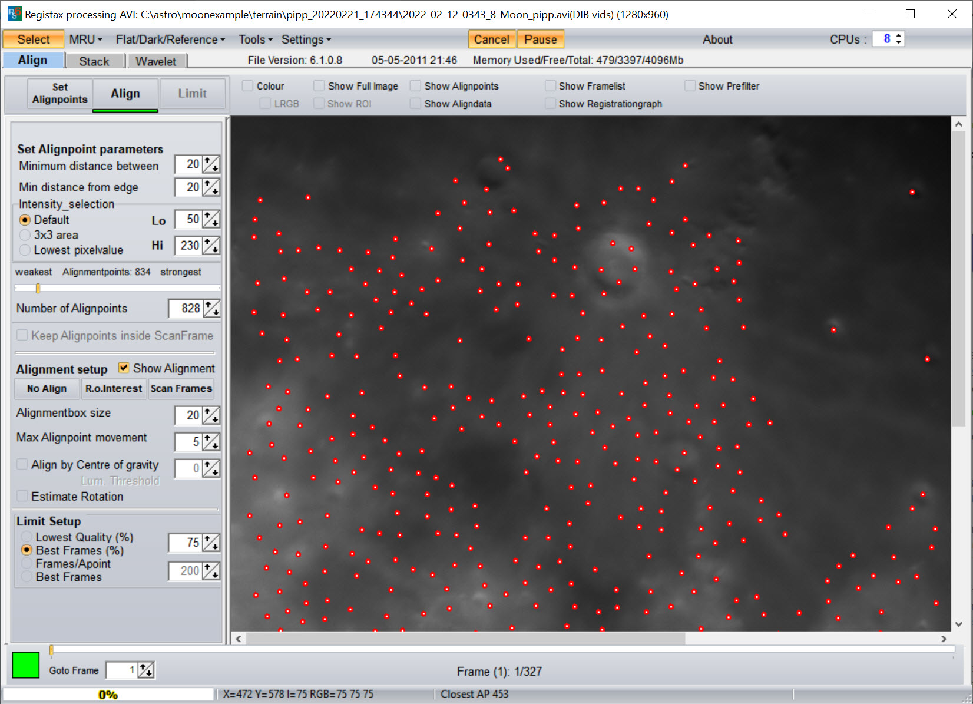Click the Goto Frame spinner icon
The image size is (973, 704).
(x=145, y=670)
